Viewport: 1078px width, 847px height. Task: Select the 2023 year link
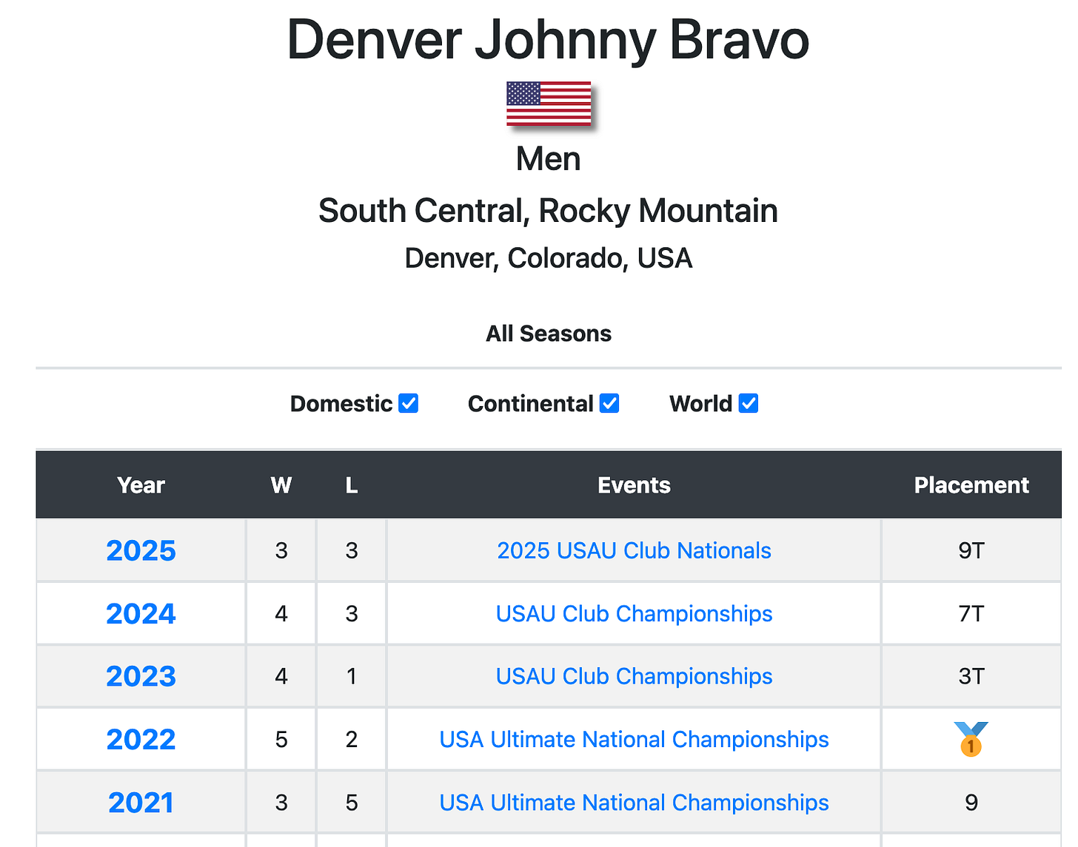[x=141, y=676]
